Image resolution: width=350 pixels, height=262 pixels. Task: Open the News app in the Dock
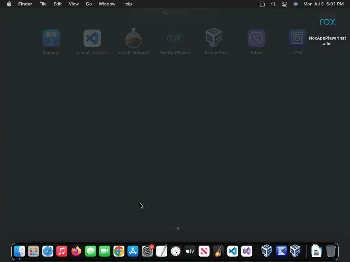coord(204,251)
